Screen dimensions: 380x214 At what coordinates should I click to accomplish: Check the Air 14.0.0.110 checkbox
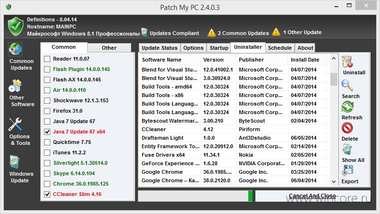click(47, 90)
